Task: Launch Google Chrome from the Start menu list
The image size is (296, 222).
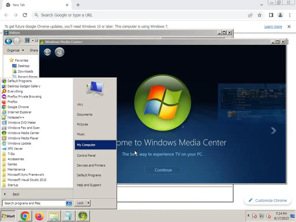Action: 18,107
